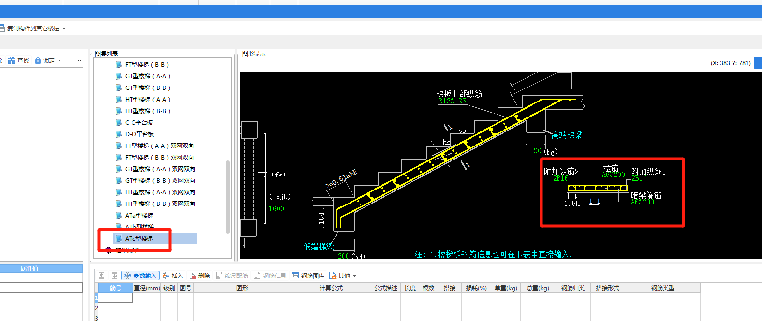
Task: Click the 直径(mm) column header
Action: (147, 288)
